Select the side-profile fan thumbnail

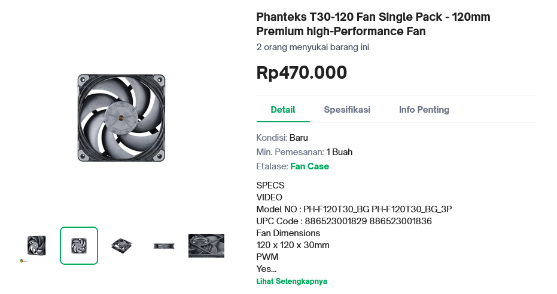pos(164,246)
